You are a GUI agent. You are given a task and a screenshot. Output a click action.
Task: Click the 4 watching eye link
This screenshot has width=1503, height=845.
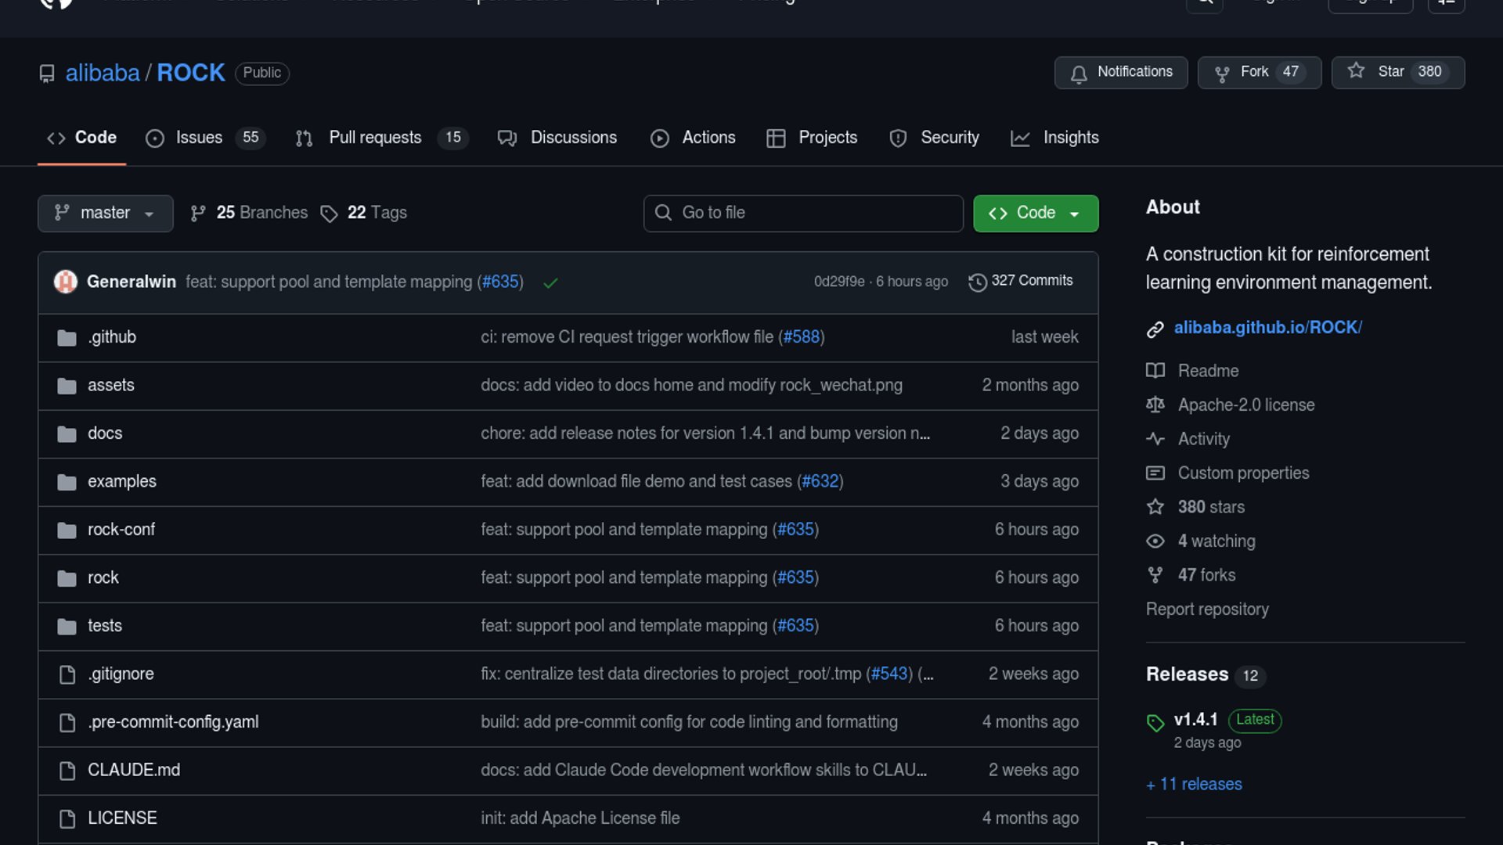point(1216,541)
